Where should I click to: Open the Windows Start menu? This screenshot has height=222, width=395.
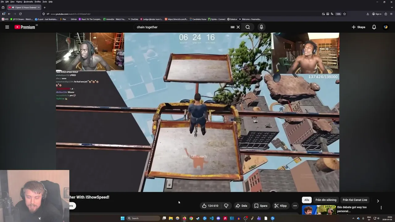pyautogui.click(x=123, y=218)
